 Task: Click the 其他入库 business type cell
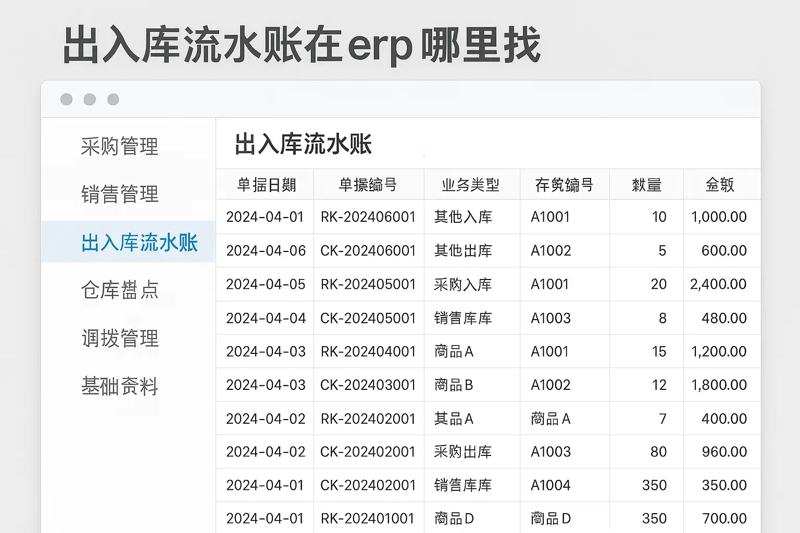pyautogui.click(x=463, y=217)
